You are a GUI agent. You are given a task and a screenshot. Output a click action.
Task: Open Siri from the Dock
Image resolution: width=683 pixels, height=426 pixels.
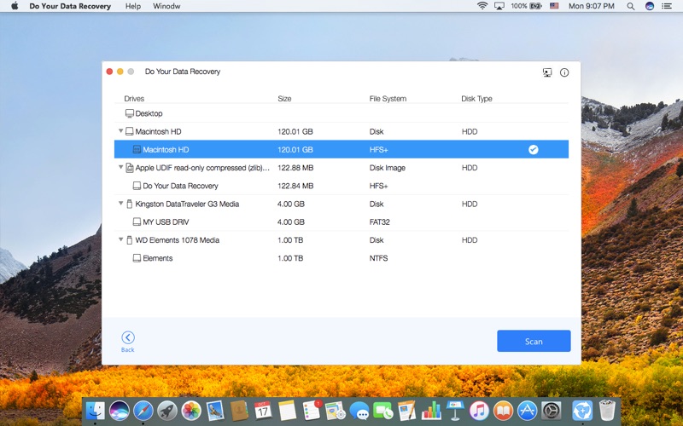click(x=120, y=411)
